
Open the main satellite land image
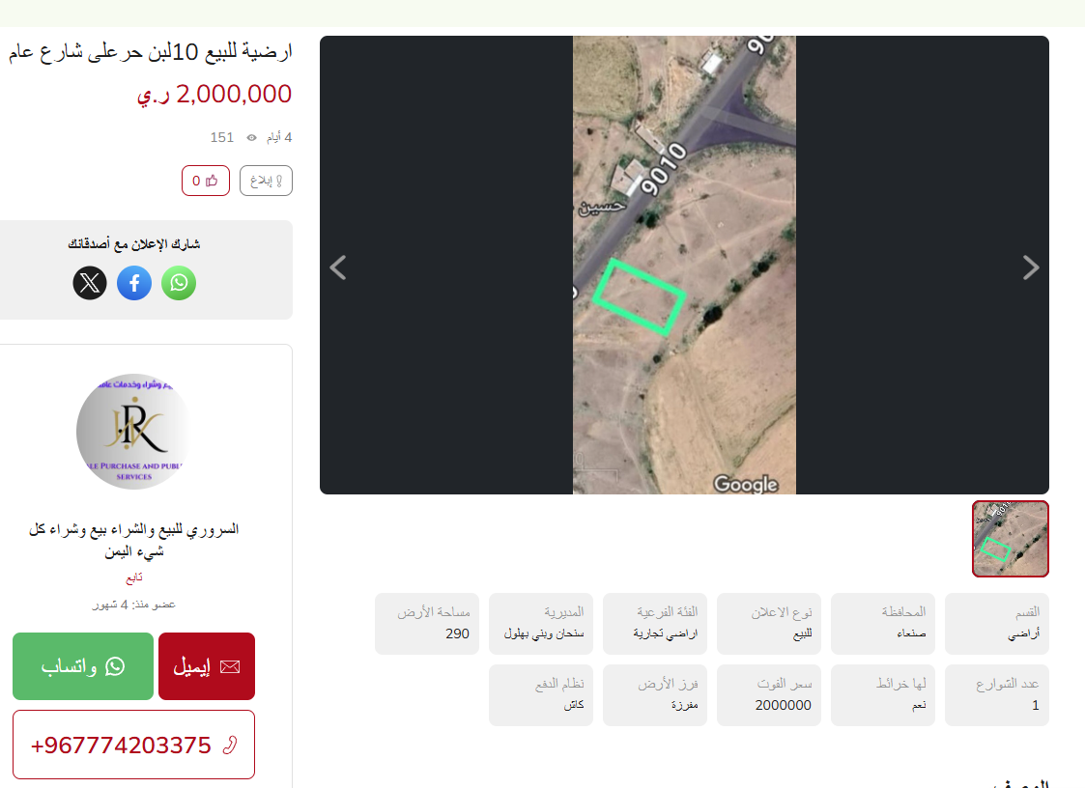(684, 265)
